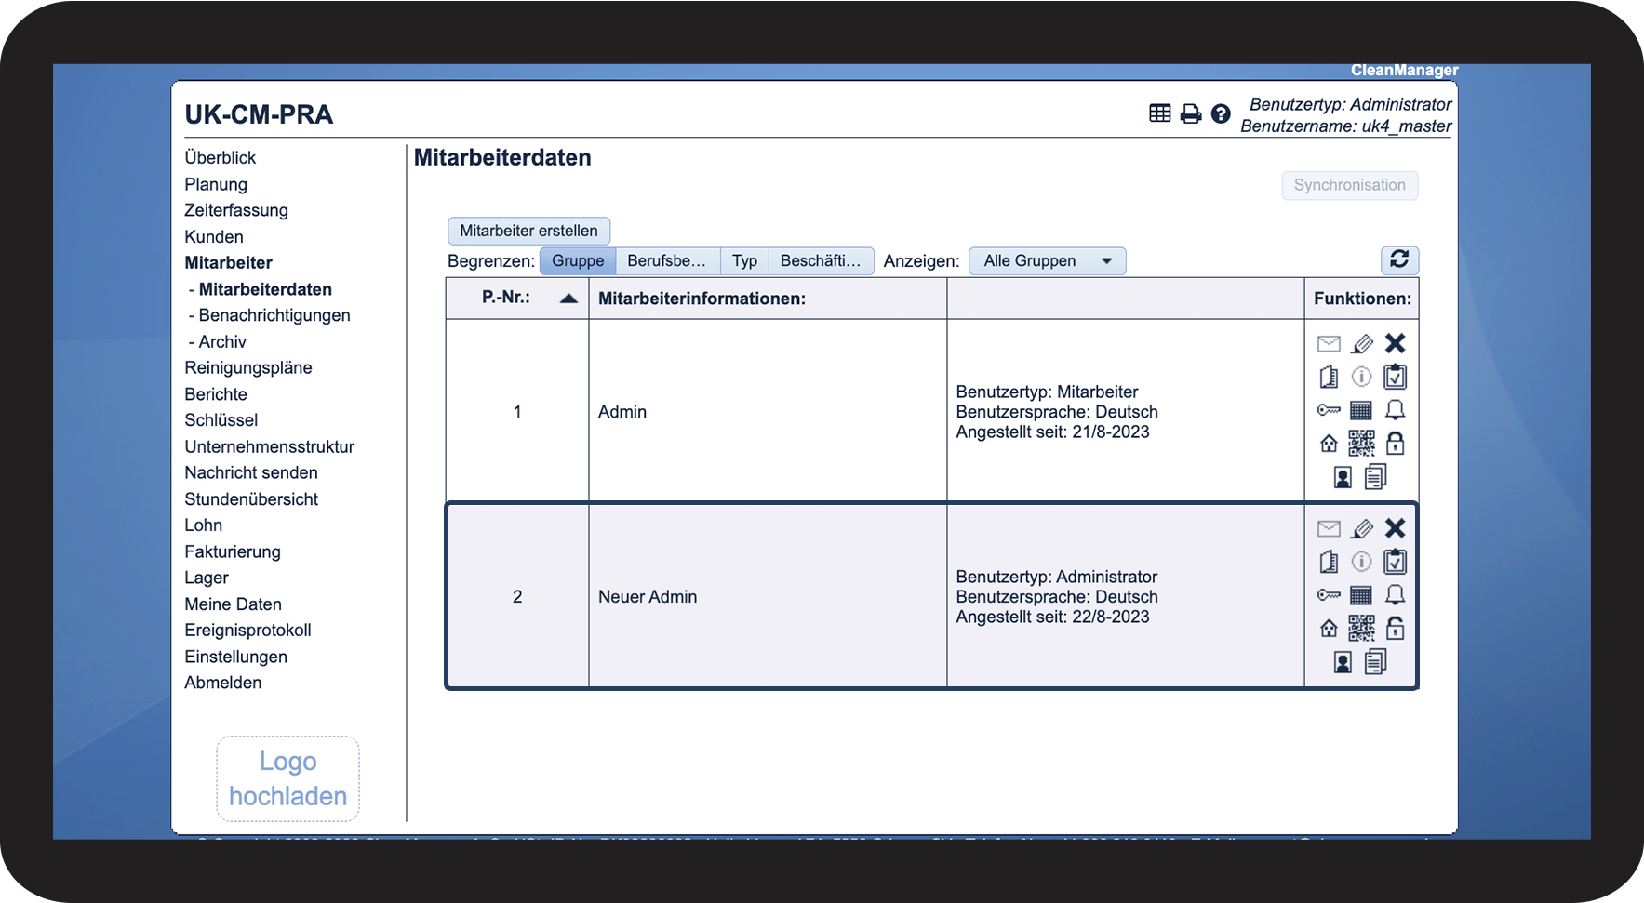Refresh the employee list with reload icon
Image resolution: width=1644 pixels, height=903 pixels.
[1399, 259]
